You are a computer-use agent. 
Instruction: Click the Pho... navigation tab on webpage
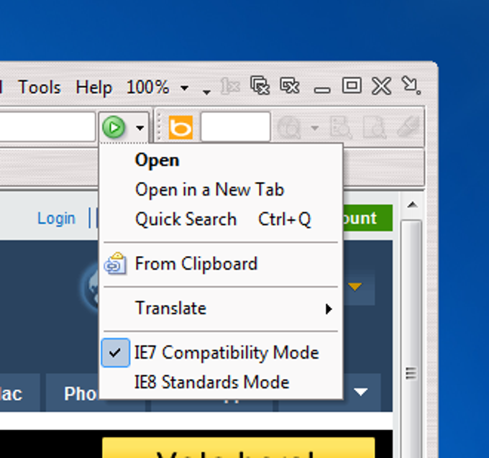[73, 393]
